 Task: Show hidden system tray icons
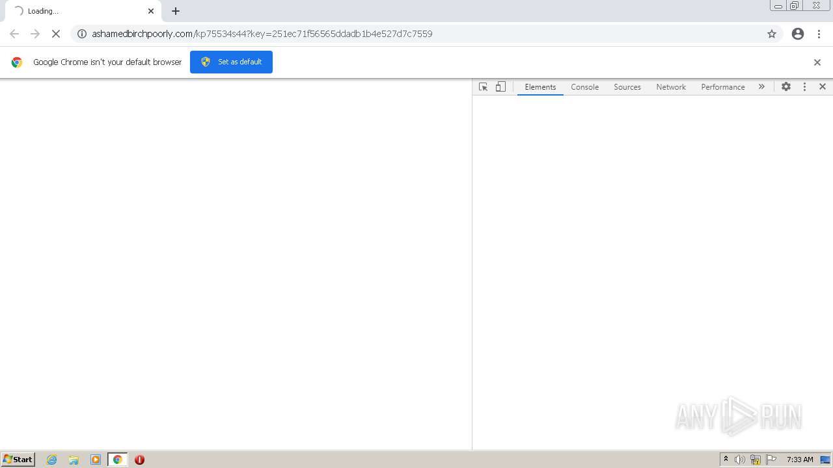pyautogui.click(x=726, y=460)
